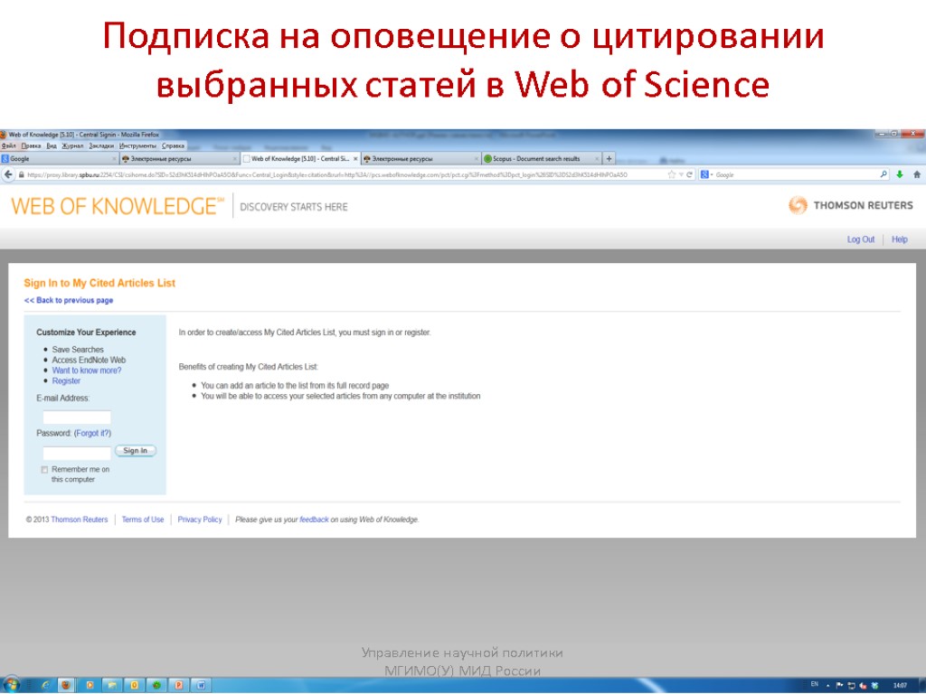Open the URL history dropdown arrow

pos(680,174)
